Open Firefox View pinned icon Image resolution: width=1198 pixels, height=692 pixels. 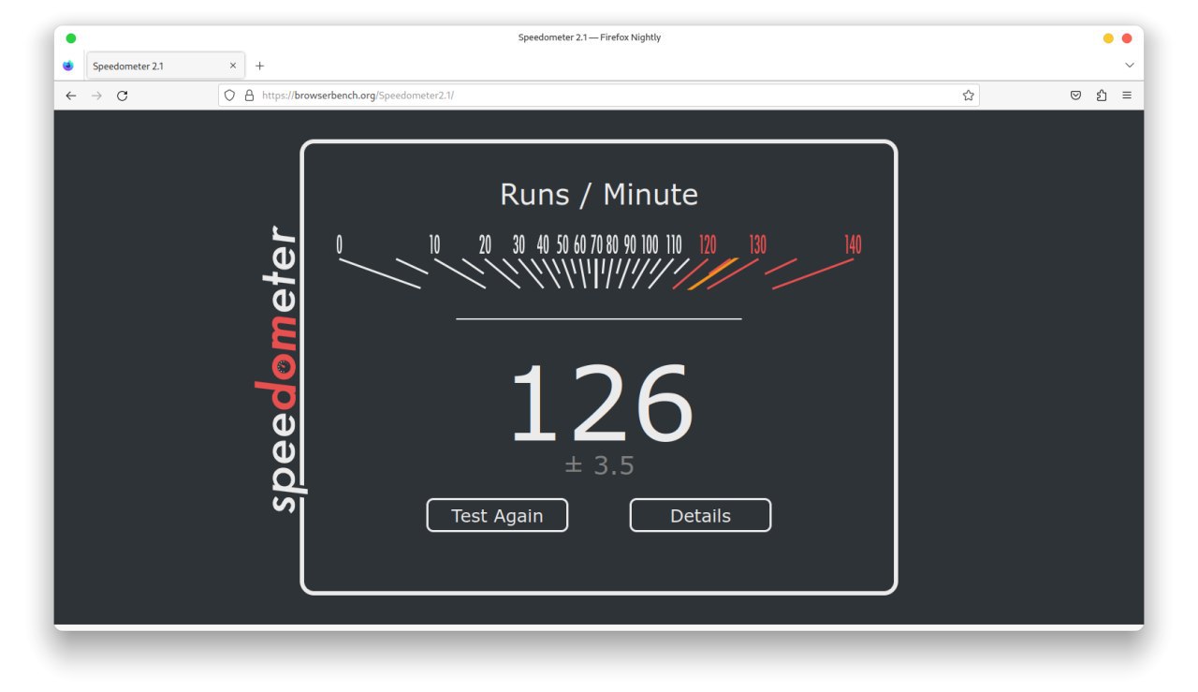(68, 66)
